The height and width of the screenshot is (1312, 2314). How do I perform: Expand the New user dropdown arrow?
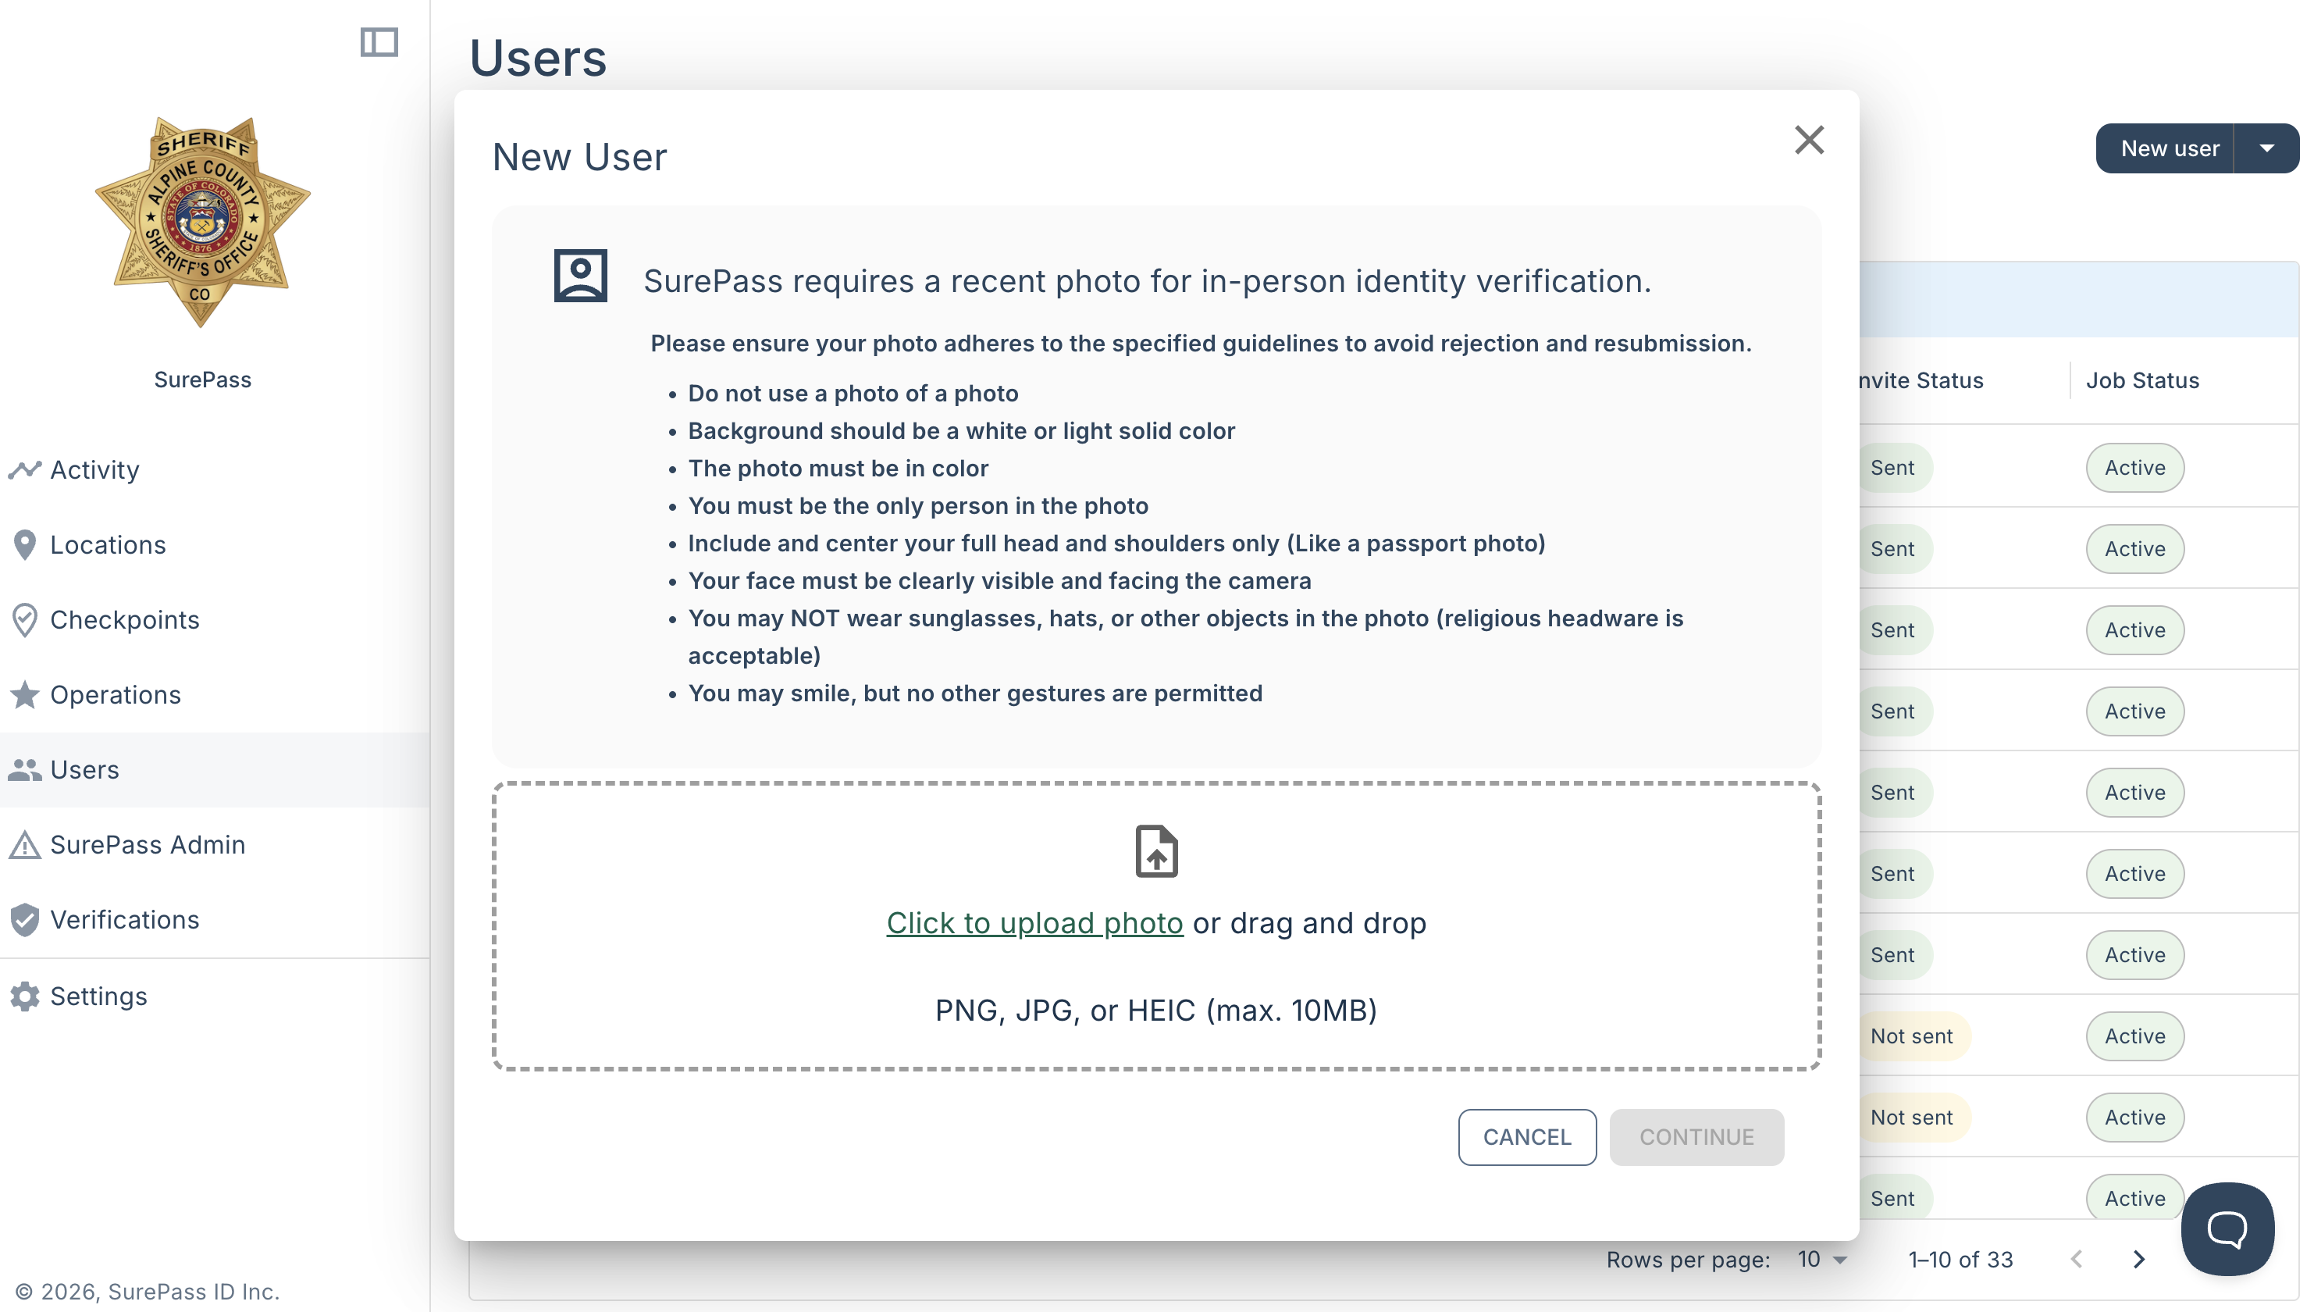(2266, 148)
